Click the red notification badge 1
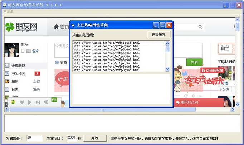 pyautogui.click(x=37, y=73)
